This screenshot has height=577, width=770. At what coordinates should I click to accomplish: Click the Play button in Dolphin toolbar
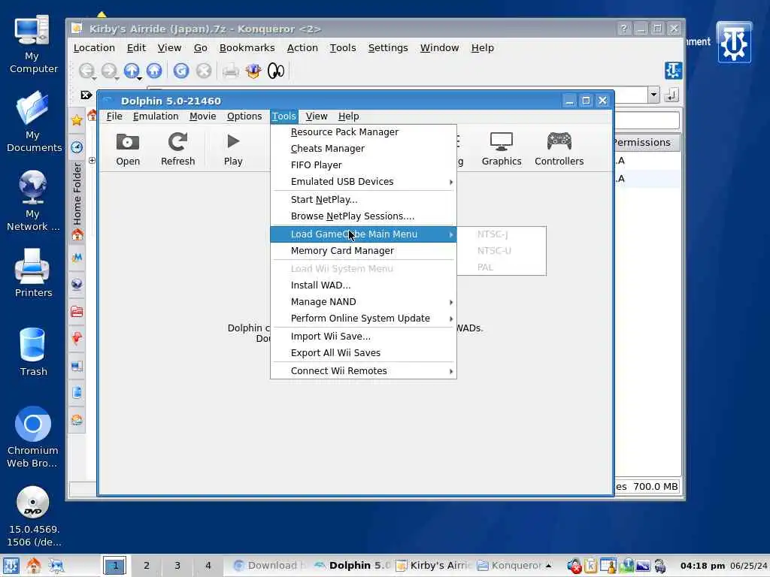coord(233,150)
